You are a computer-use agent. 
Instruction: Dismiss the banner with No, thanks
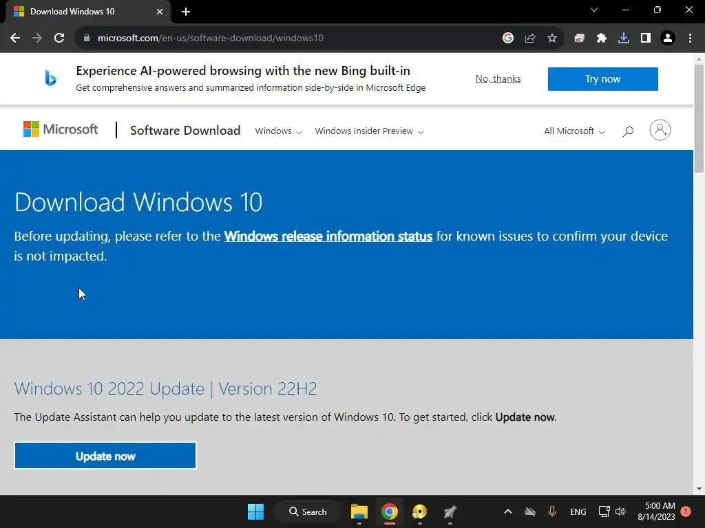[498, 78]
